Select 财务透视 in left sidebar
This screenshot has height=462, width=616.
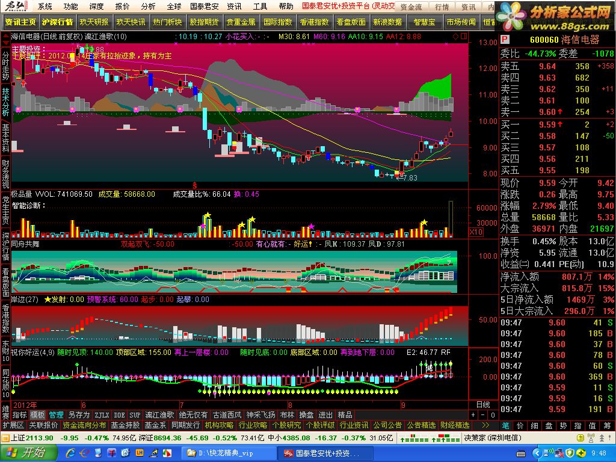[x=5, y=174]
